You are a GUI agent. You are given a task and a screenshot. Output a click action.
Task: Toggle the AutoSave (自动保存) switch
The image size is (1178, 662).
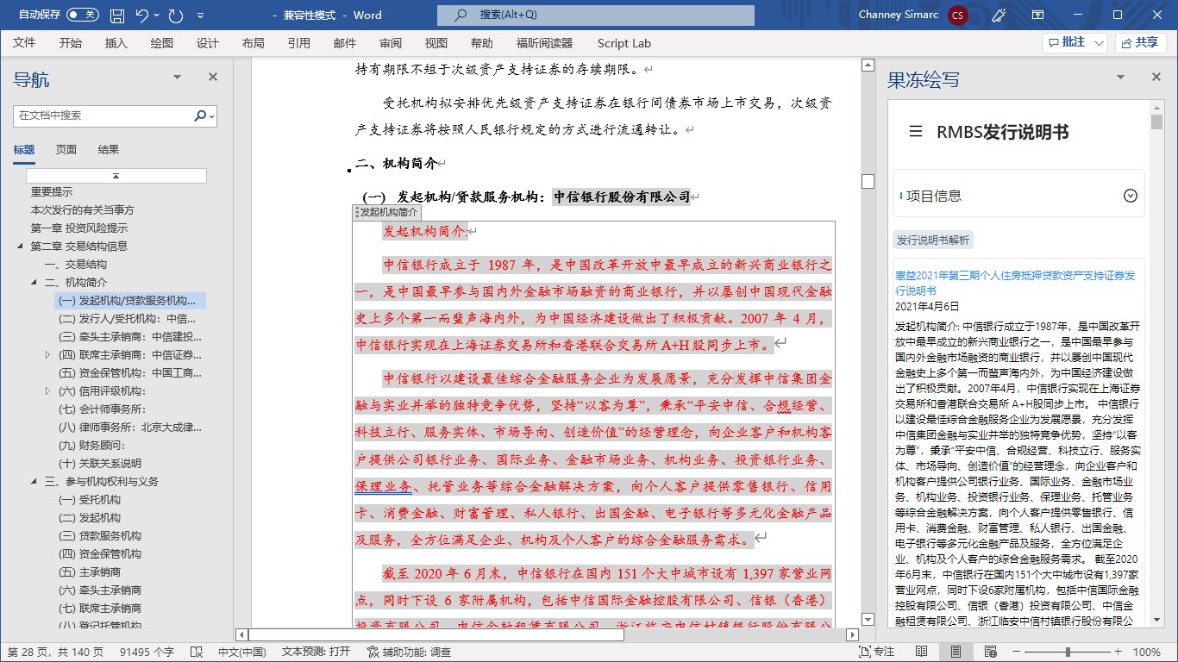(x=82, y=16)
